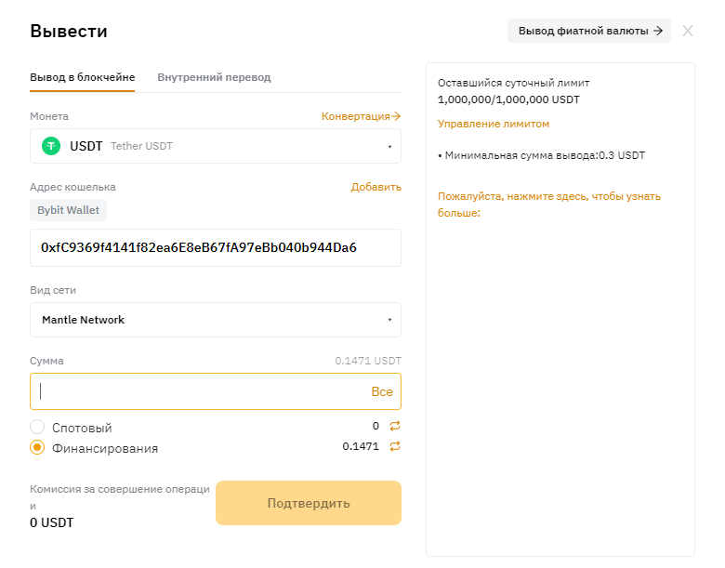
Task: Click the green Tether USDT coin icon
Action: pos(51,146)
